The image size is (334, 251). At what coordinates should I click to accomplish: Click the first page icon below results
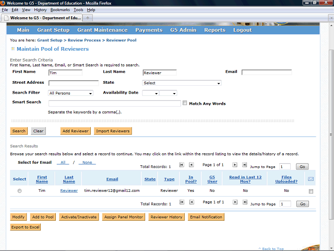coord(182,202)
